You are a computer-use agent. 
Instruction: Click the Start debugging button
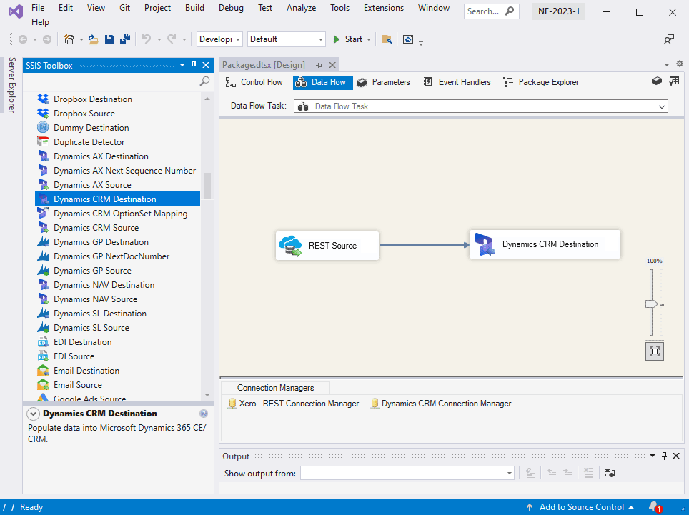[347, 39]
